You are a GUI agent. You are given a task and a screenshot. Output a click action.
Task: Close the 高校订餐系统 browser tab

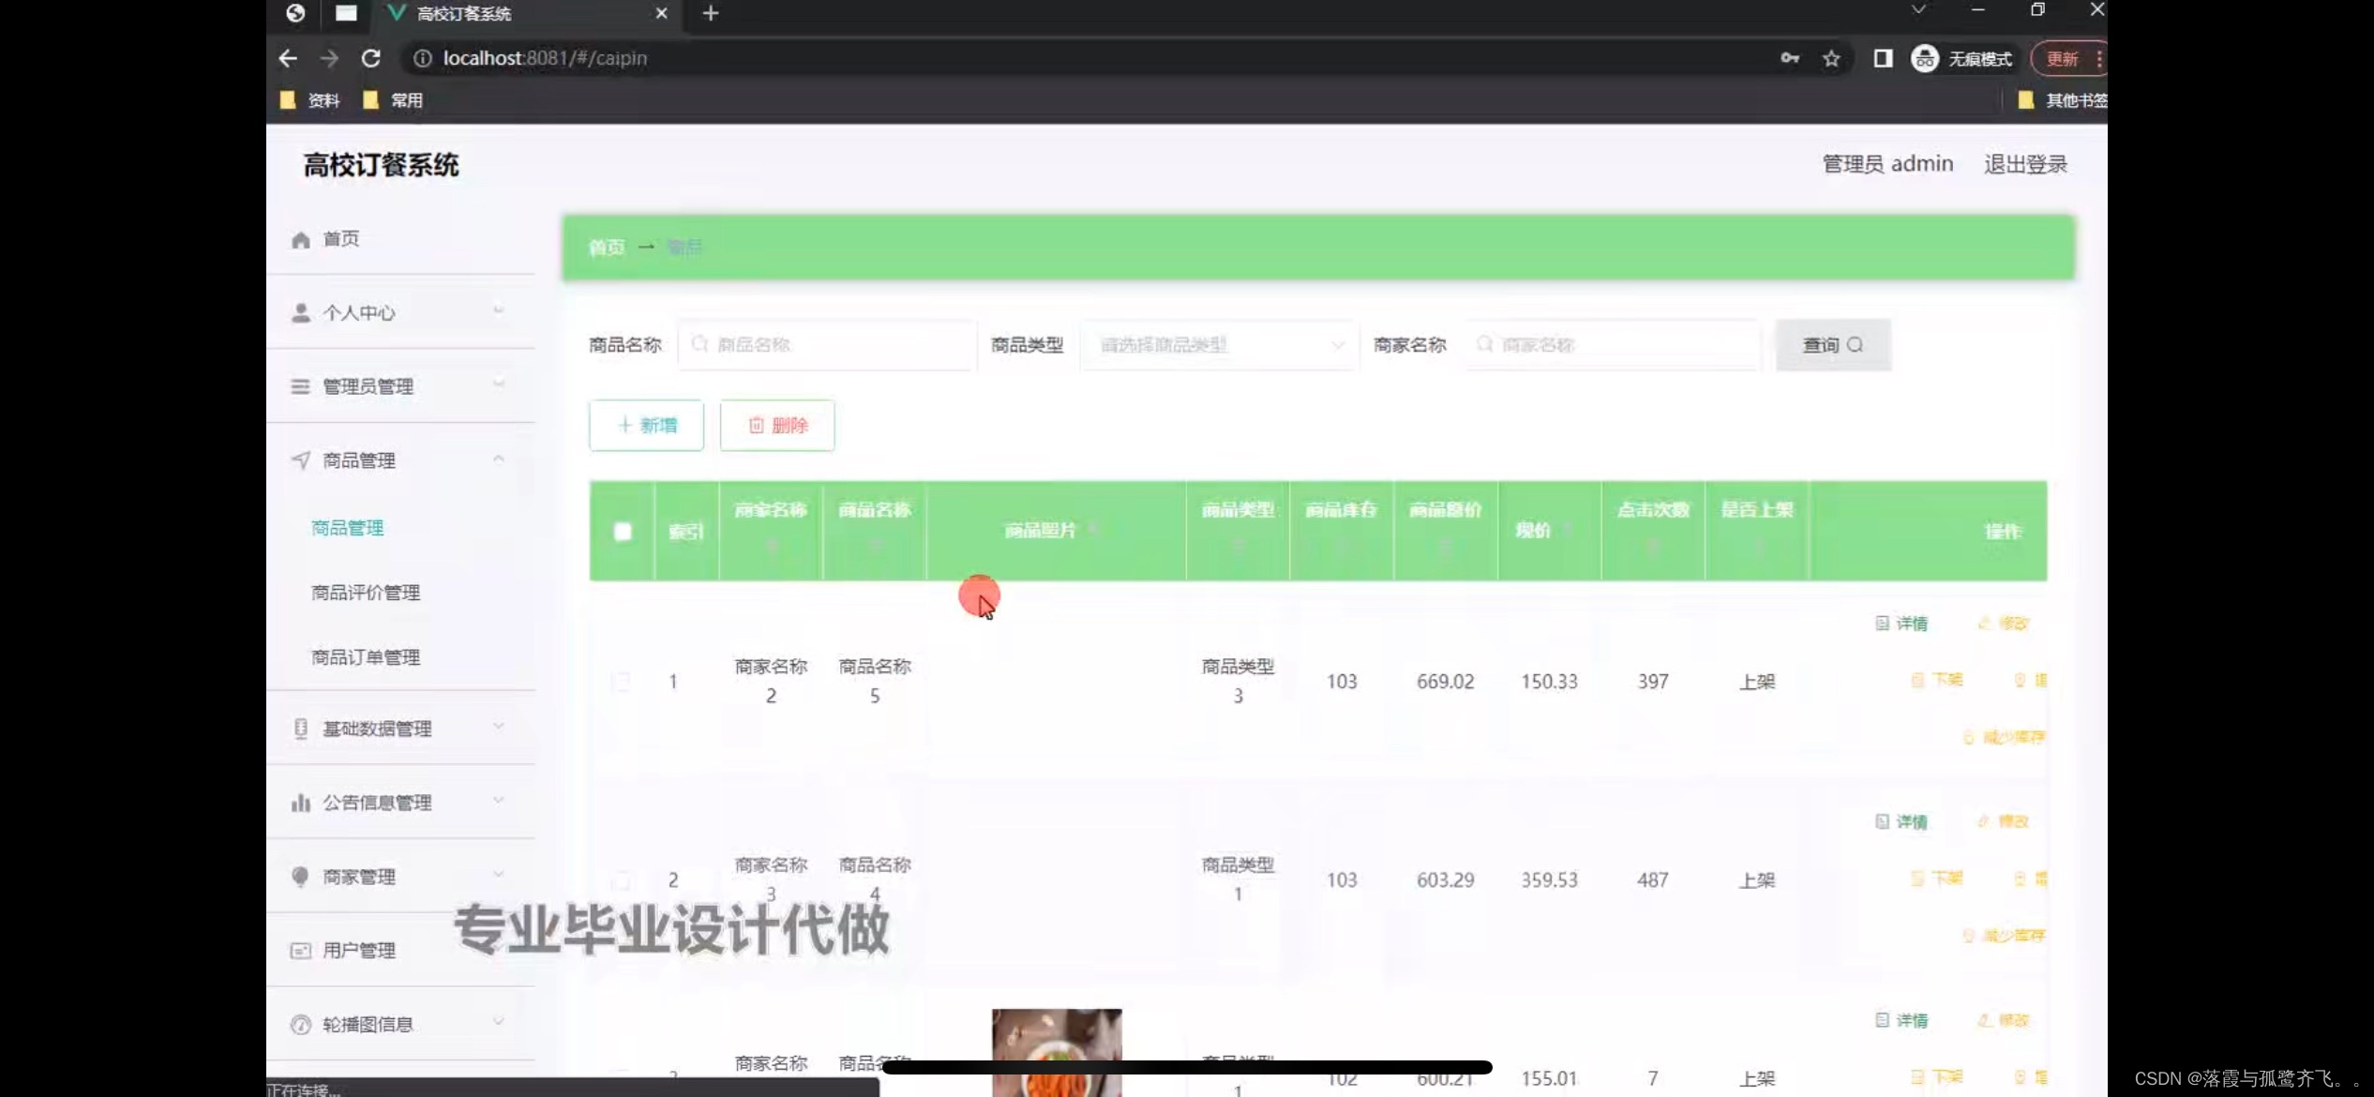661,13
